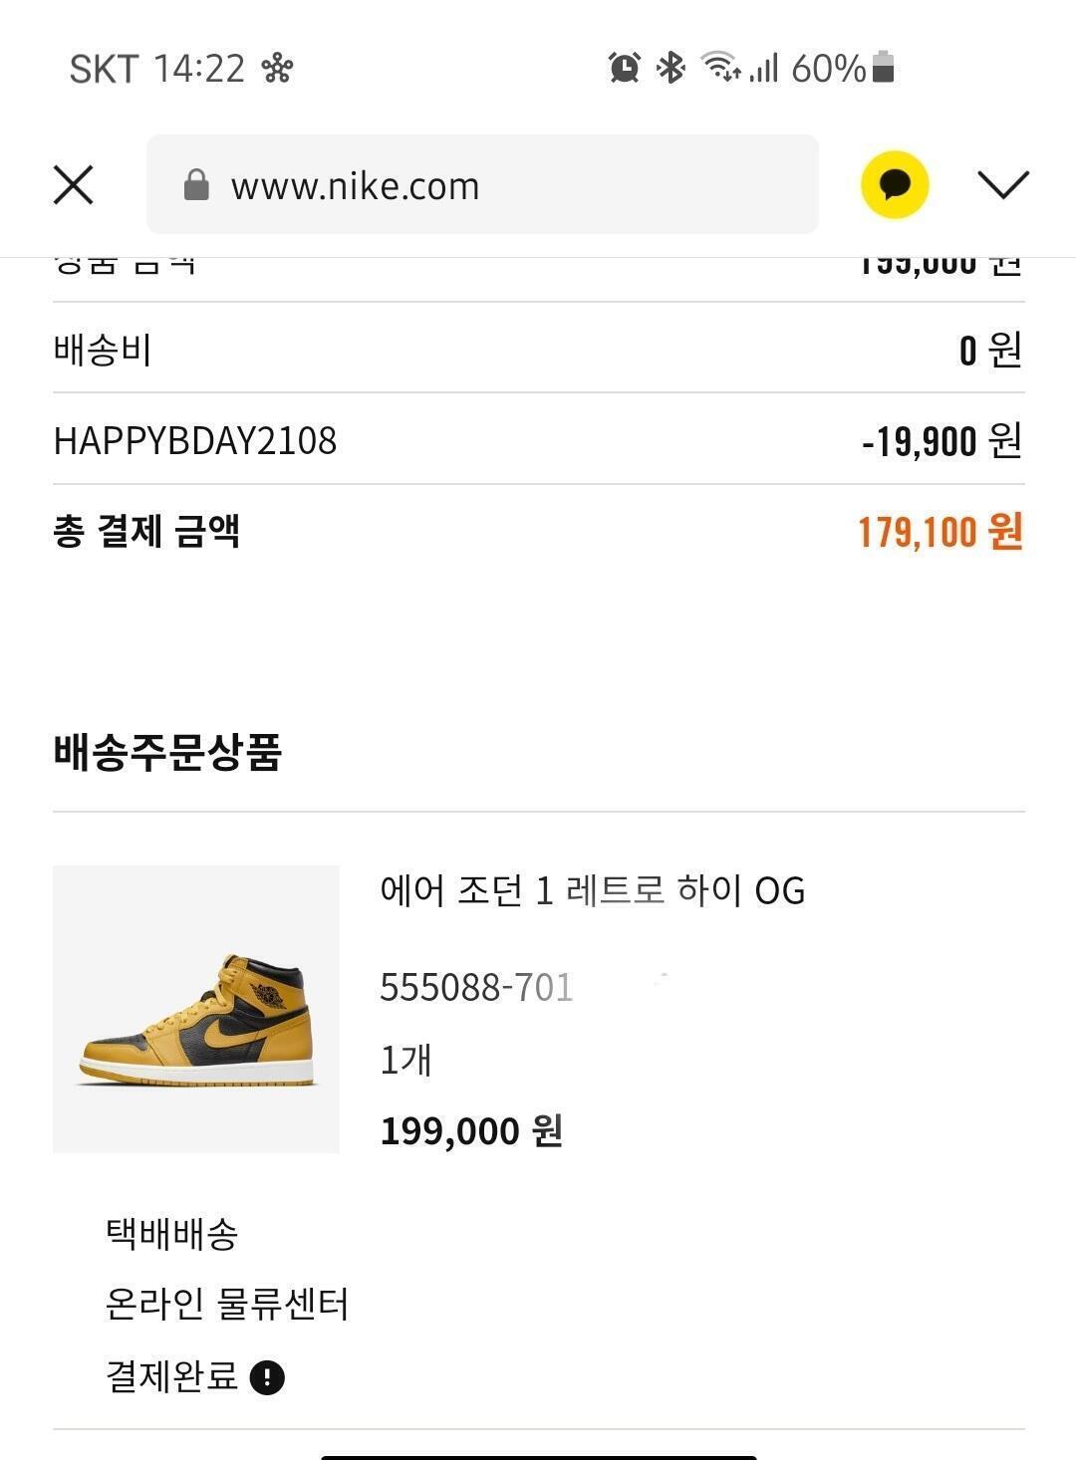Tap the www.nike.com address bar
Screen dimensions: 1076x1460
click(482, 184)
